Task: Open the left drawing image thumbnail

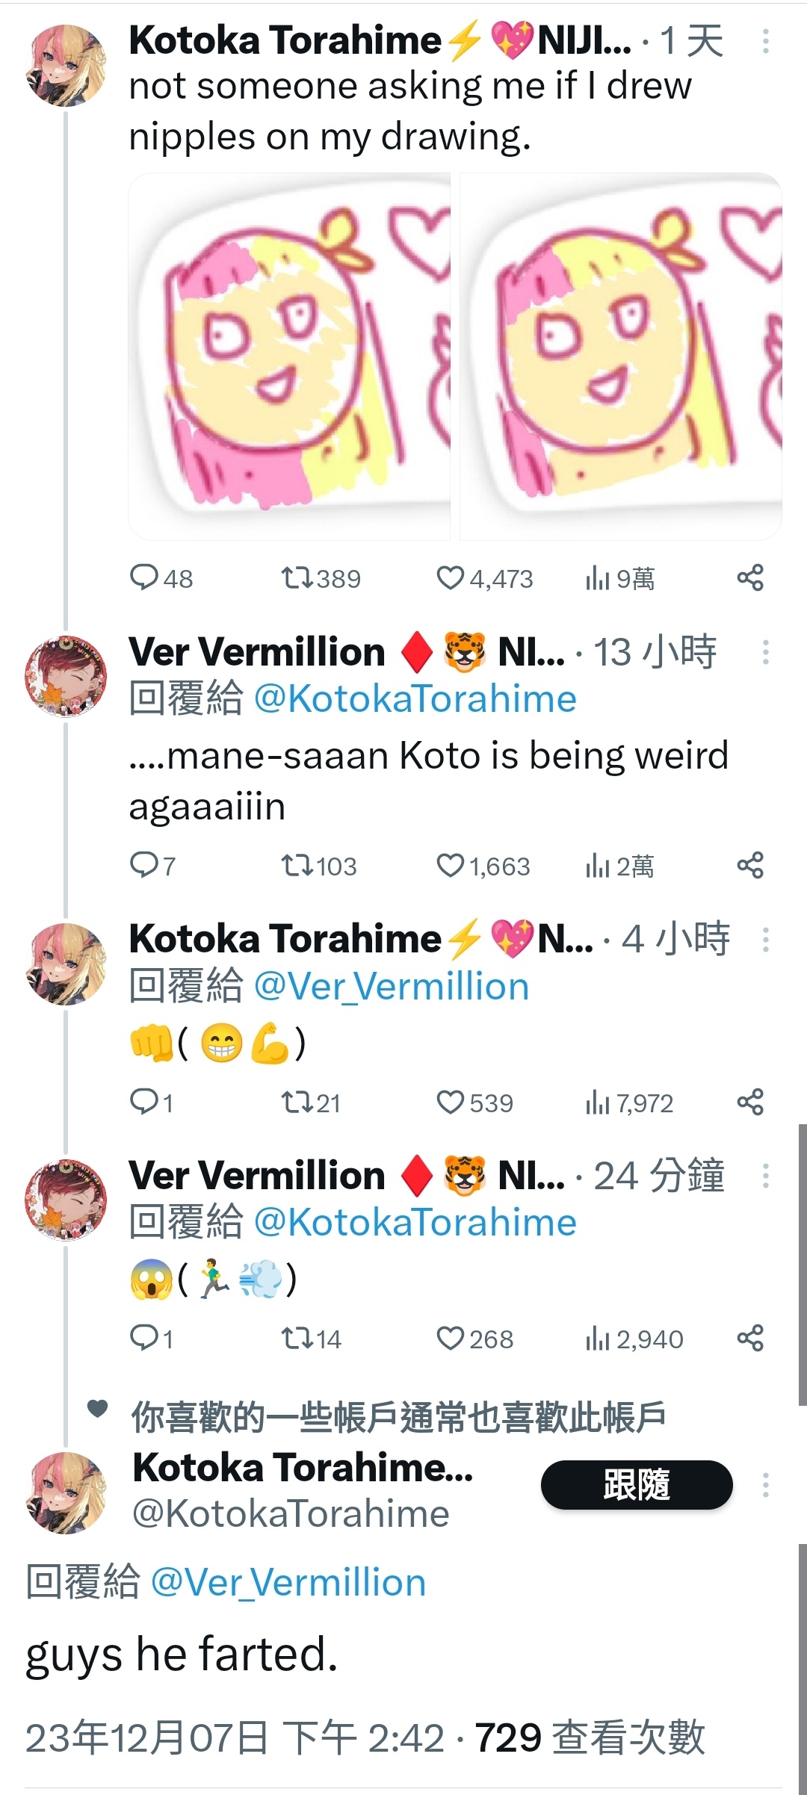Action: click(289, 356)
